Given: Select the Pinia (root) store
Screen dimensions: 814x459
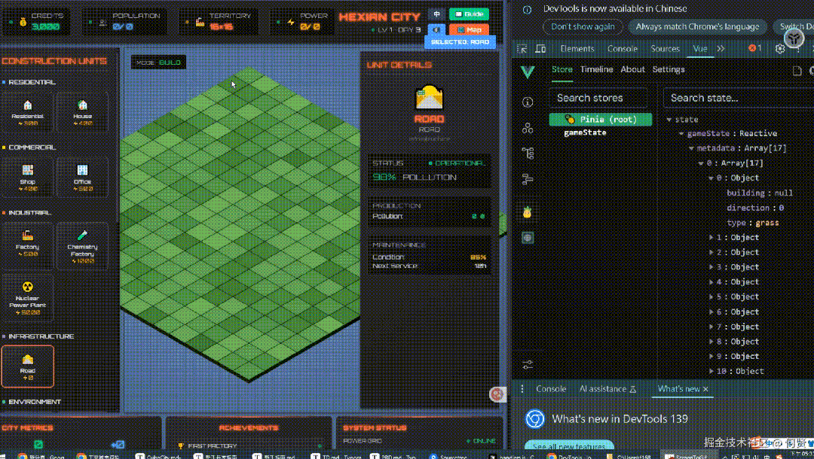Looking at the screenshot, I should pos(601,120).
